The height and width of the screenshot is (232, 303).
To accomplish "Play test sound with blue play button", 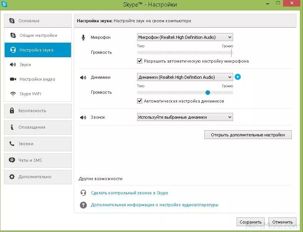I will [238, 77].
